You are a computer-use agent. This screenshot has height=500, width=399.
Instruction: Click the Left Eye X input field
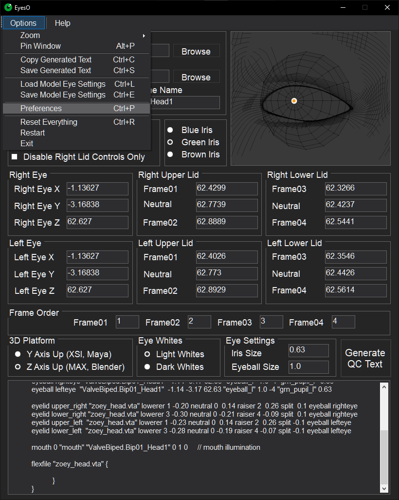97,257
